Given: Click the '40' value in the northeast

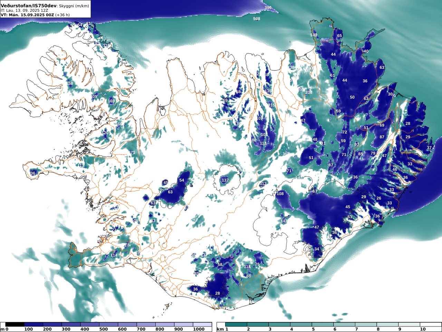Looking at the screenshot, I should pos(366,51).
